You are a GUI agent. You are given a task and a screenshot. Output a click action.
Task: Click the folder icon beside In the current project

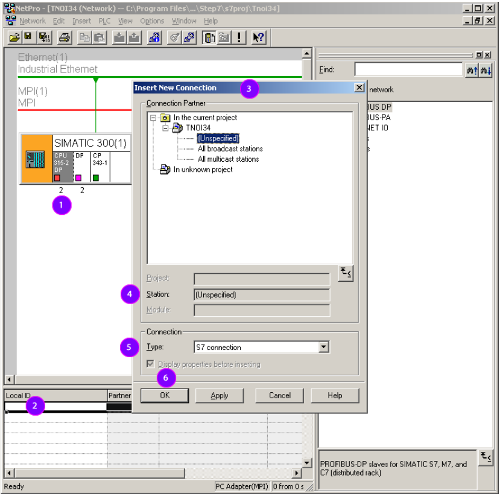165,118
